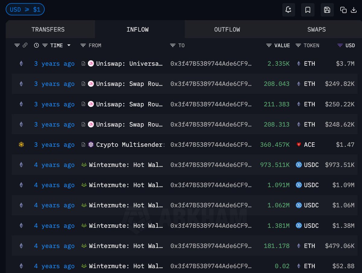Click the link icon in table header
The height and width of the screenshot is (273, 362).
coord(25,45)
